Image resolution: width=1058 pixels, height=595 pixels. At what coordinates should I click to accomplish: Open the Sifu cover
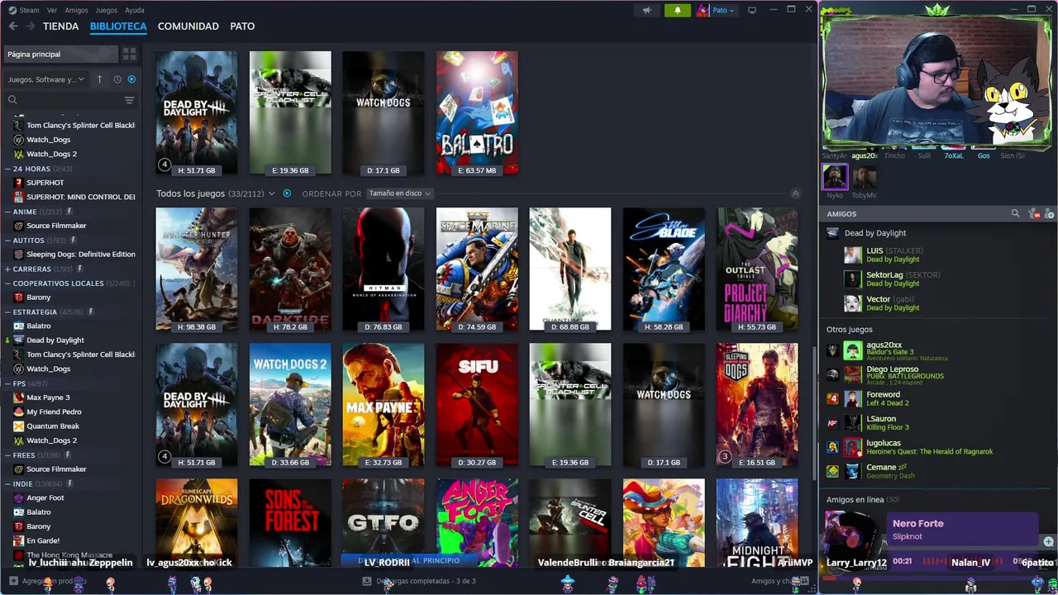pos(477,405)
